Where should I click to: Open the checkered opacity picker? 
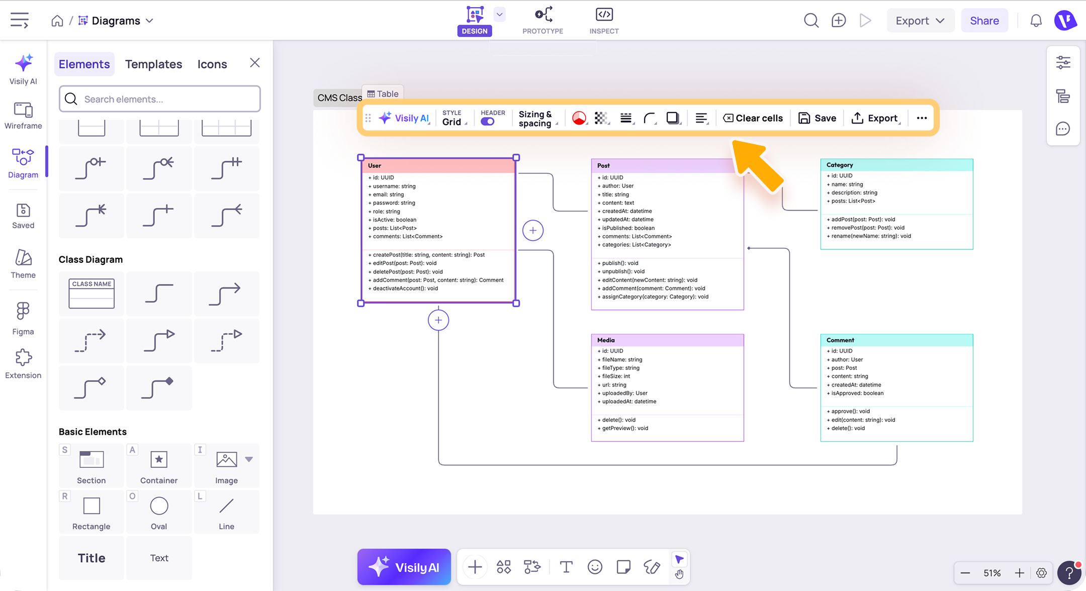[x=601, y=118]
